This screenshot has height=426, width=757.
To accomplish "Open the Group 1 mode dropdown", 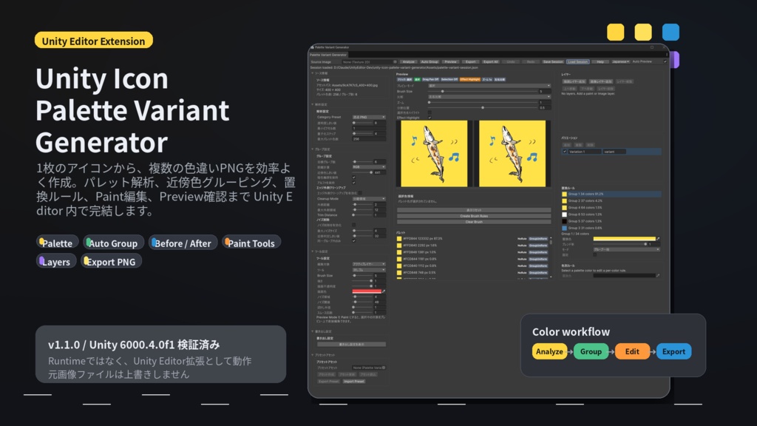I will click(x=627, y=250).
